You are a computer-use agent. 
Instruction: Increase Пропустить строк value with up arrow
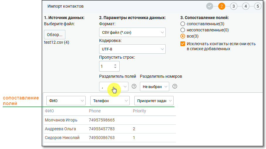tap(115, 65)
